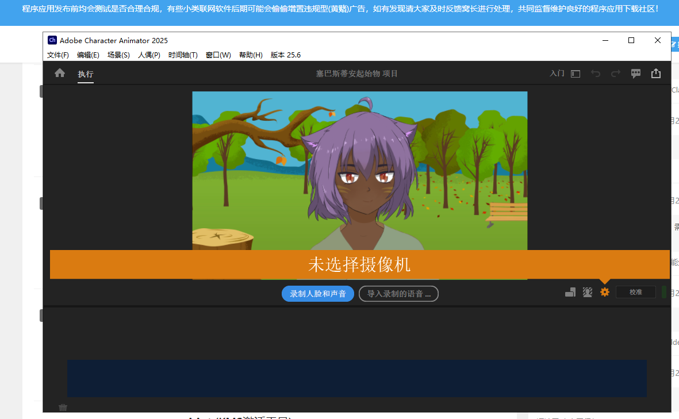Image resolution: width=679 pixels, height=419 pixels.
Task: Open the 人偶 menu
Action: tap(149, 55)
